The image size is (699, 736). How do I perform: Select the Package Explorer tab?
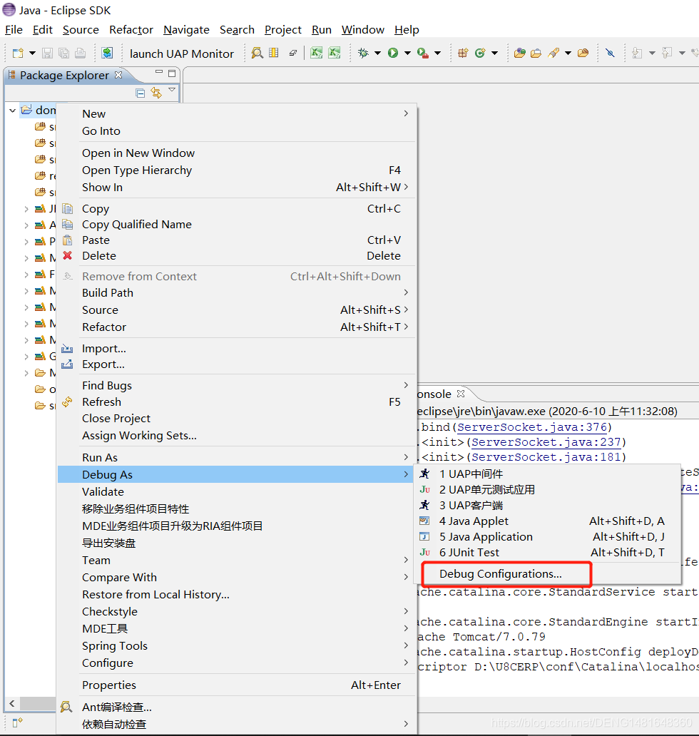[64, 75]
